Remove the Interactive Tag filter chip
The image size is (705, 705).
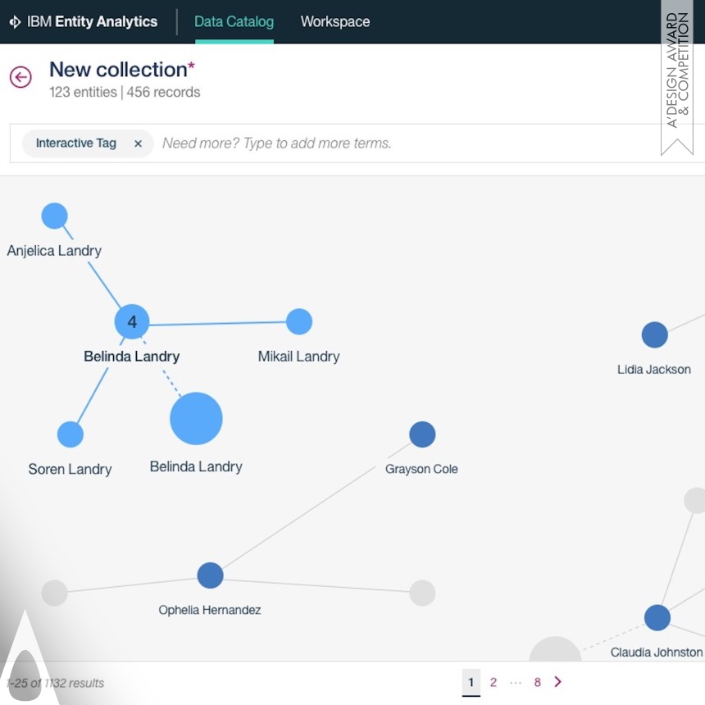[138, 143]
